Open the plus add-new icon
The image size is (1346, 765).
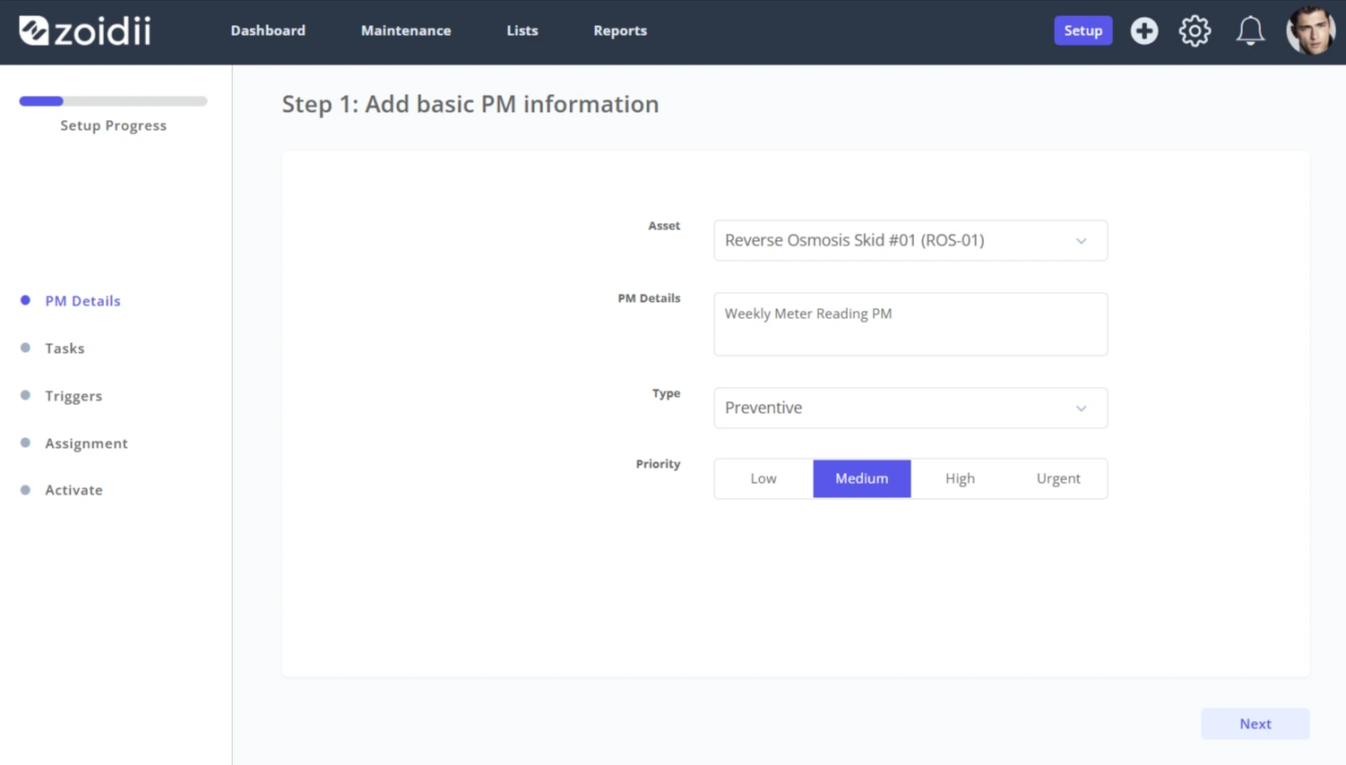coord(1143,30)
